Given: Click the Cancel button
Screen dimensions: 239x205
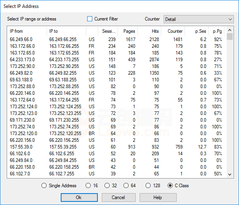Looking at the screenshot, I should coord(119,197).
